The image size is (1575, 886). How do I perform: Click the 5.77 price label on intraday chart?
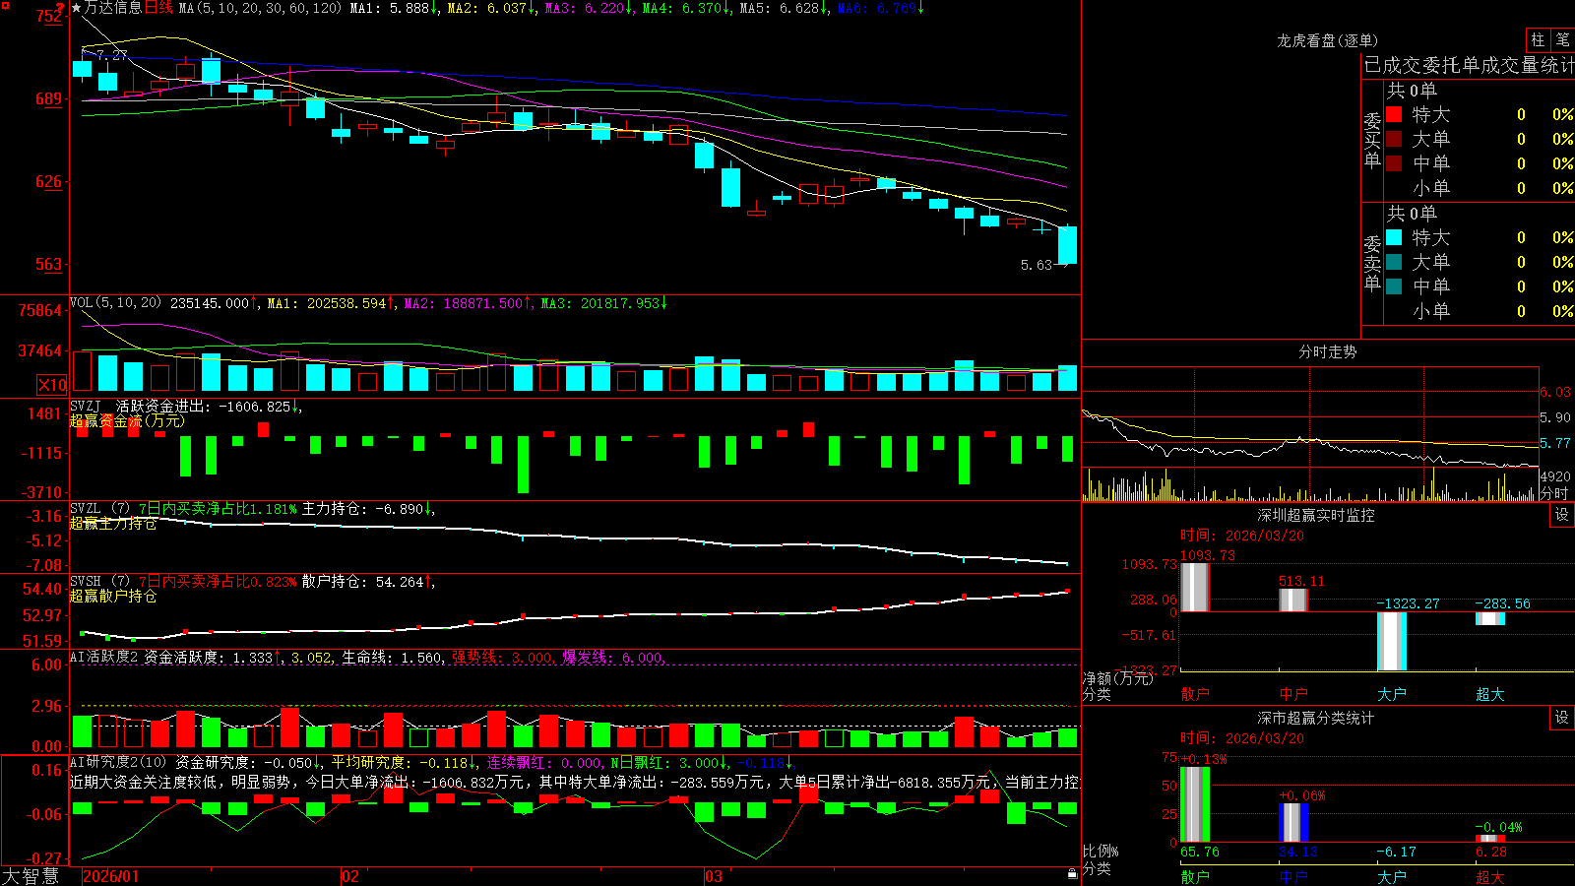1555,443
